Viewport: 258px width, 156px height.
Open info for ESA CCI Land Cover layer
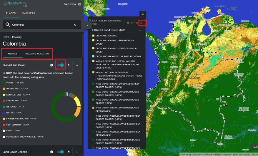point(128,23)
